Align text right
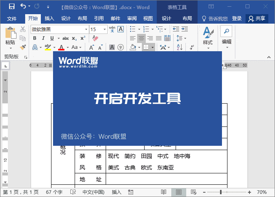Screen dimensions: 275x197 coord(150,38)
